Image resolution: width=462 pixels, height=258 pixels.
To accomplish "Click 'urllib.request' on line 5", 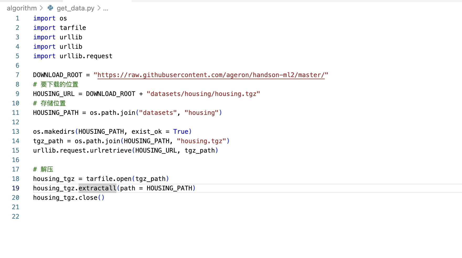I will tap(86, 56).
